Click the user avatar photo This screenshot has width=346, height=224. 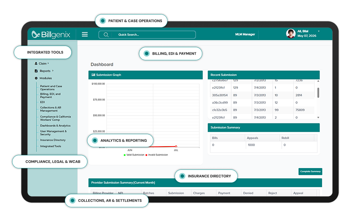[x=290, y=34]
